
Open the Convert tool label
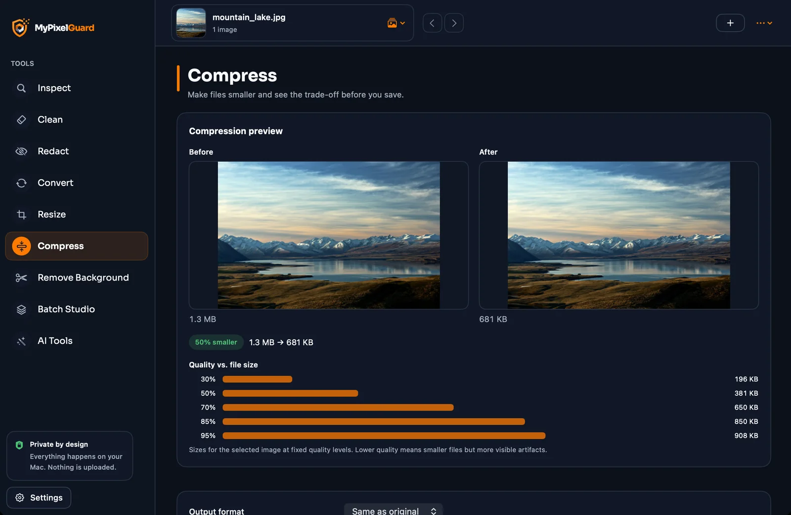55,183
